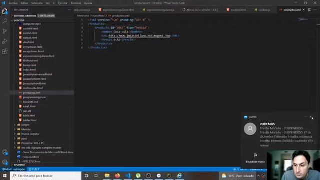Open the Ayuda menu
This screenshot has height=180, width=320.
click(88, 3)
